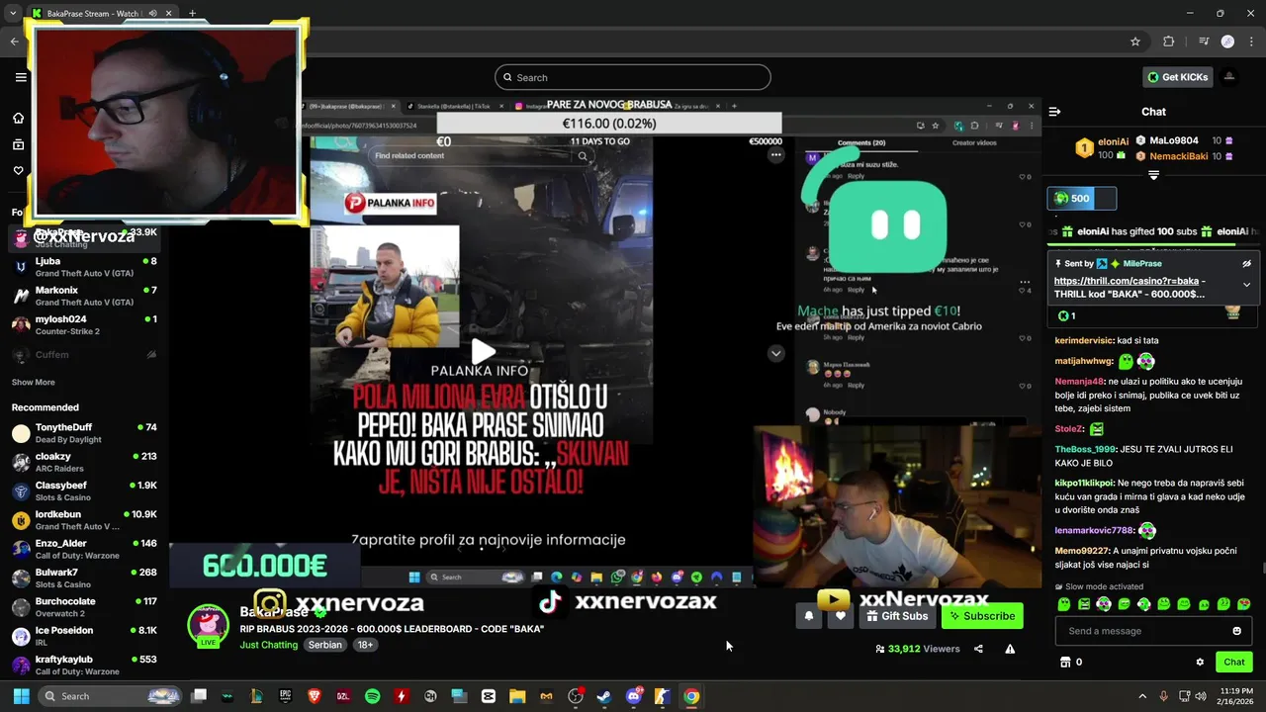Image resolution: width=1266 pixels, height=712 pixels.
Task: Click play button on streamed video
Action: coord(483,352)
